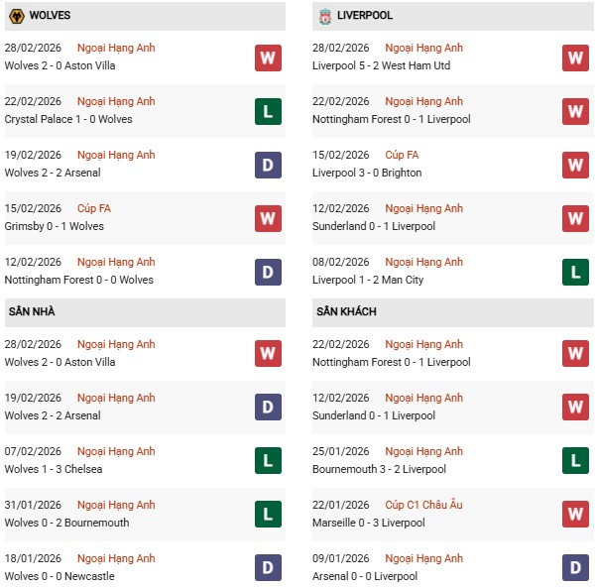The image size is (595, 587).
Task: Click Ngoại Hạng Anh link for 22/02/2026 Crystal Palace match
Action: click(x=116, y=101)
